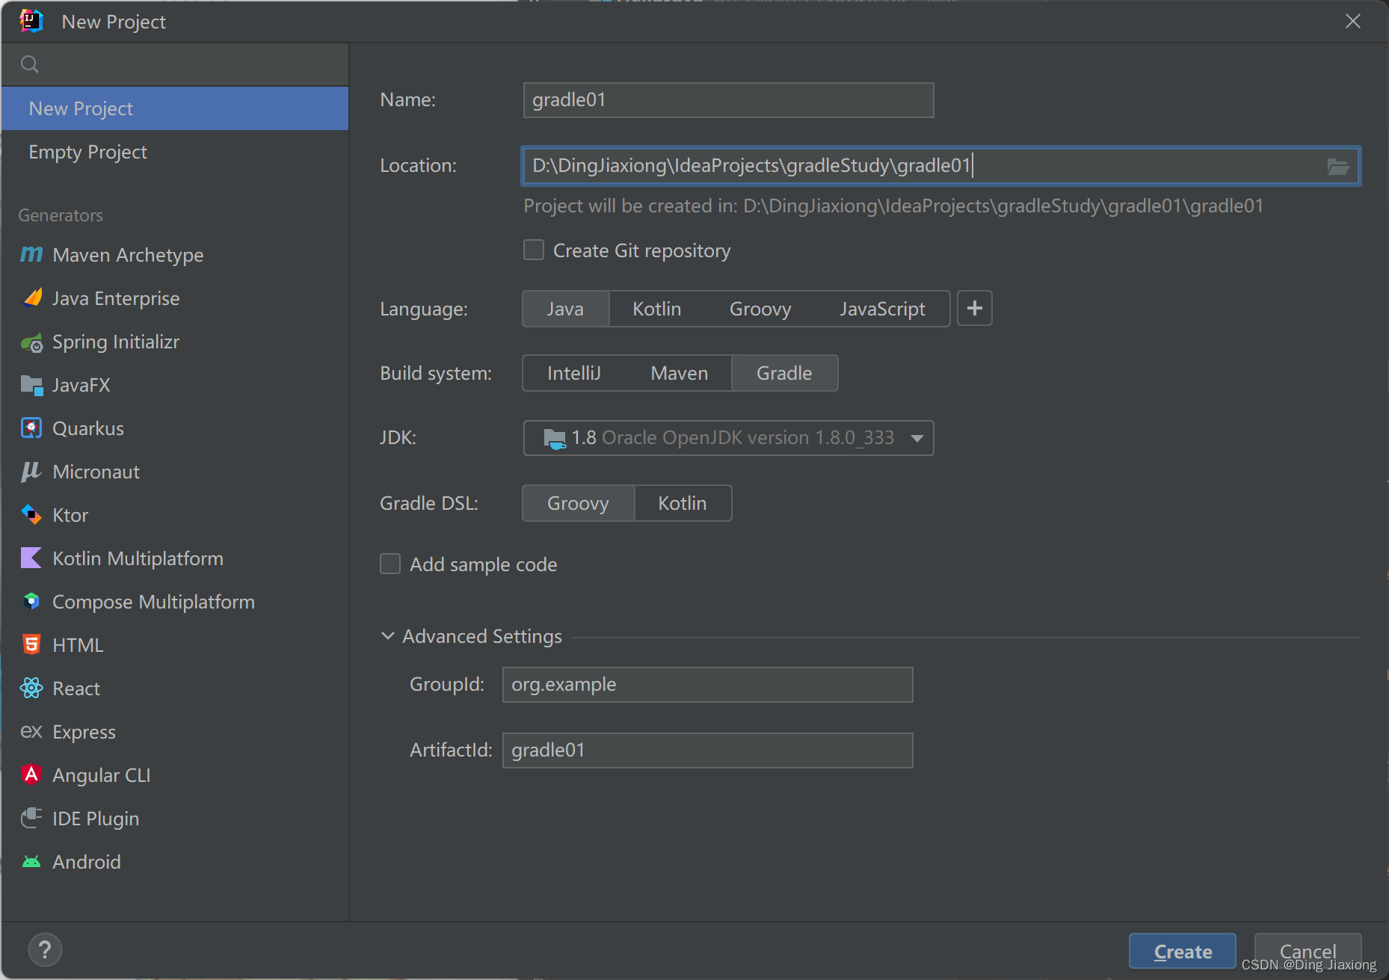Click into the GroupId input field
The width and height of the screenshot is (1389, 980).
707,685
